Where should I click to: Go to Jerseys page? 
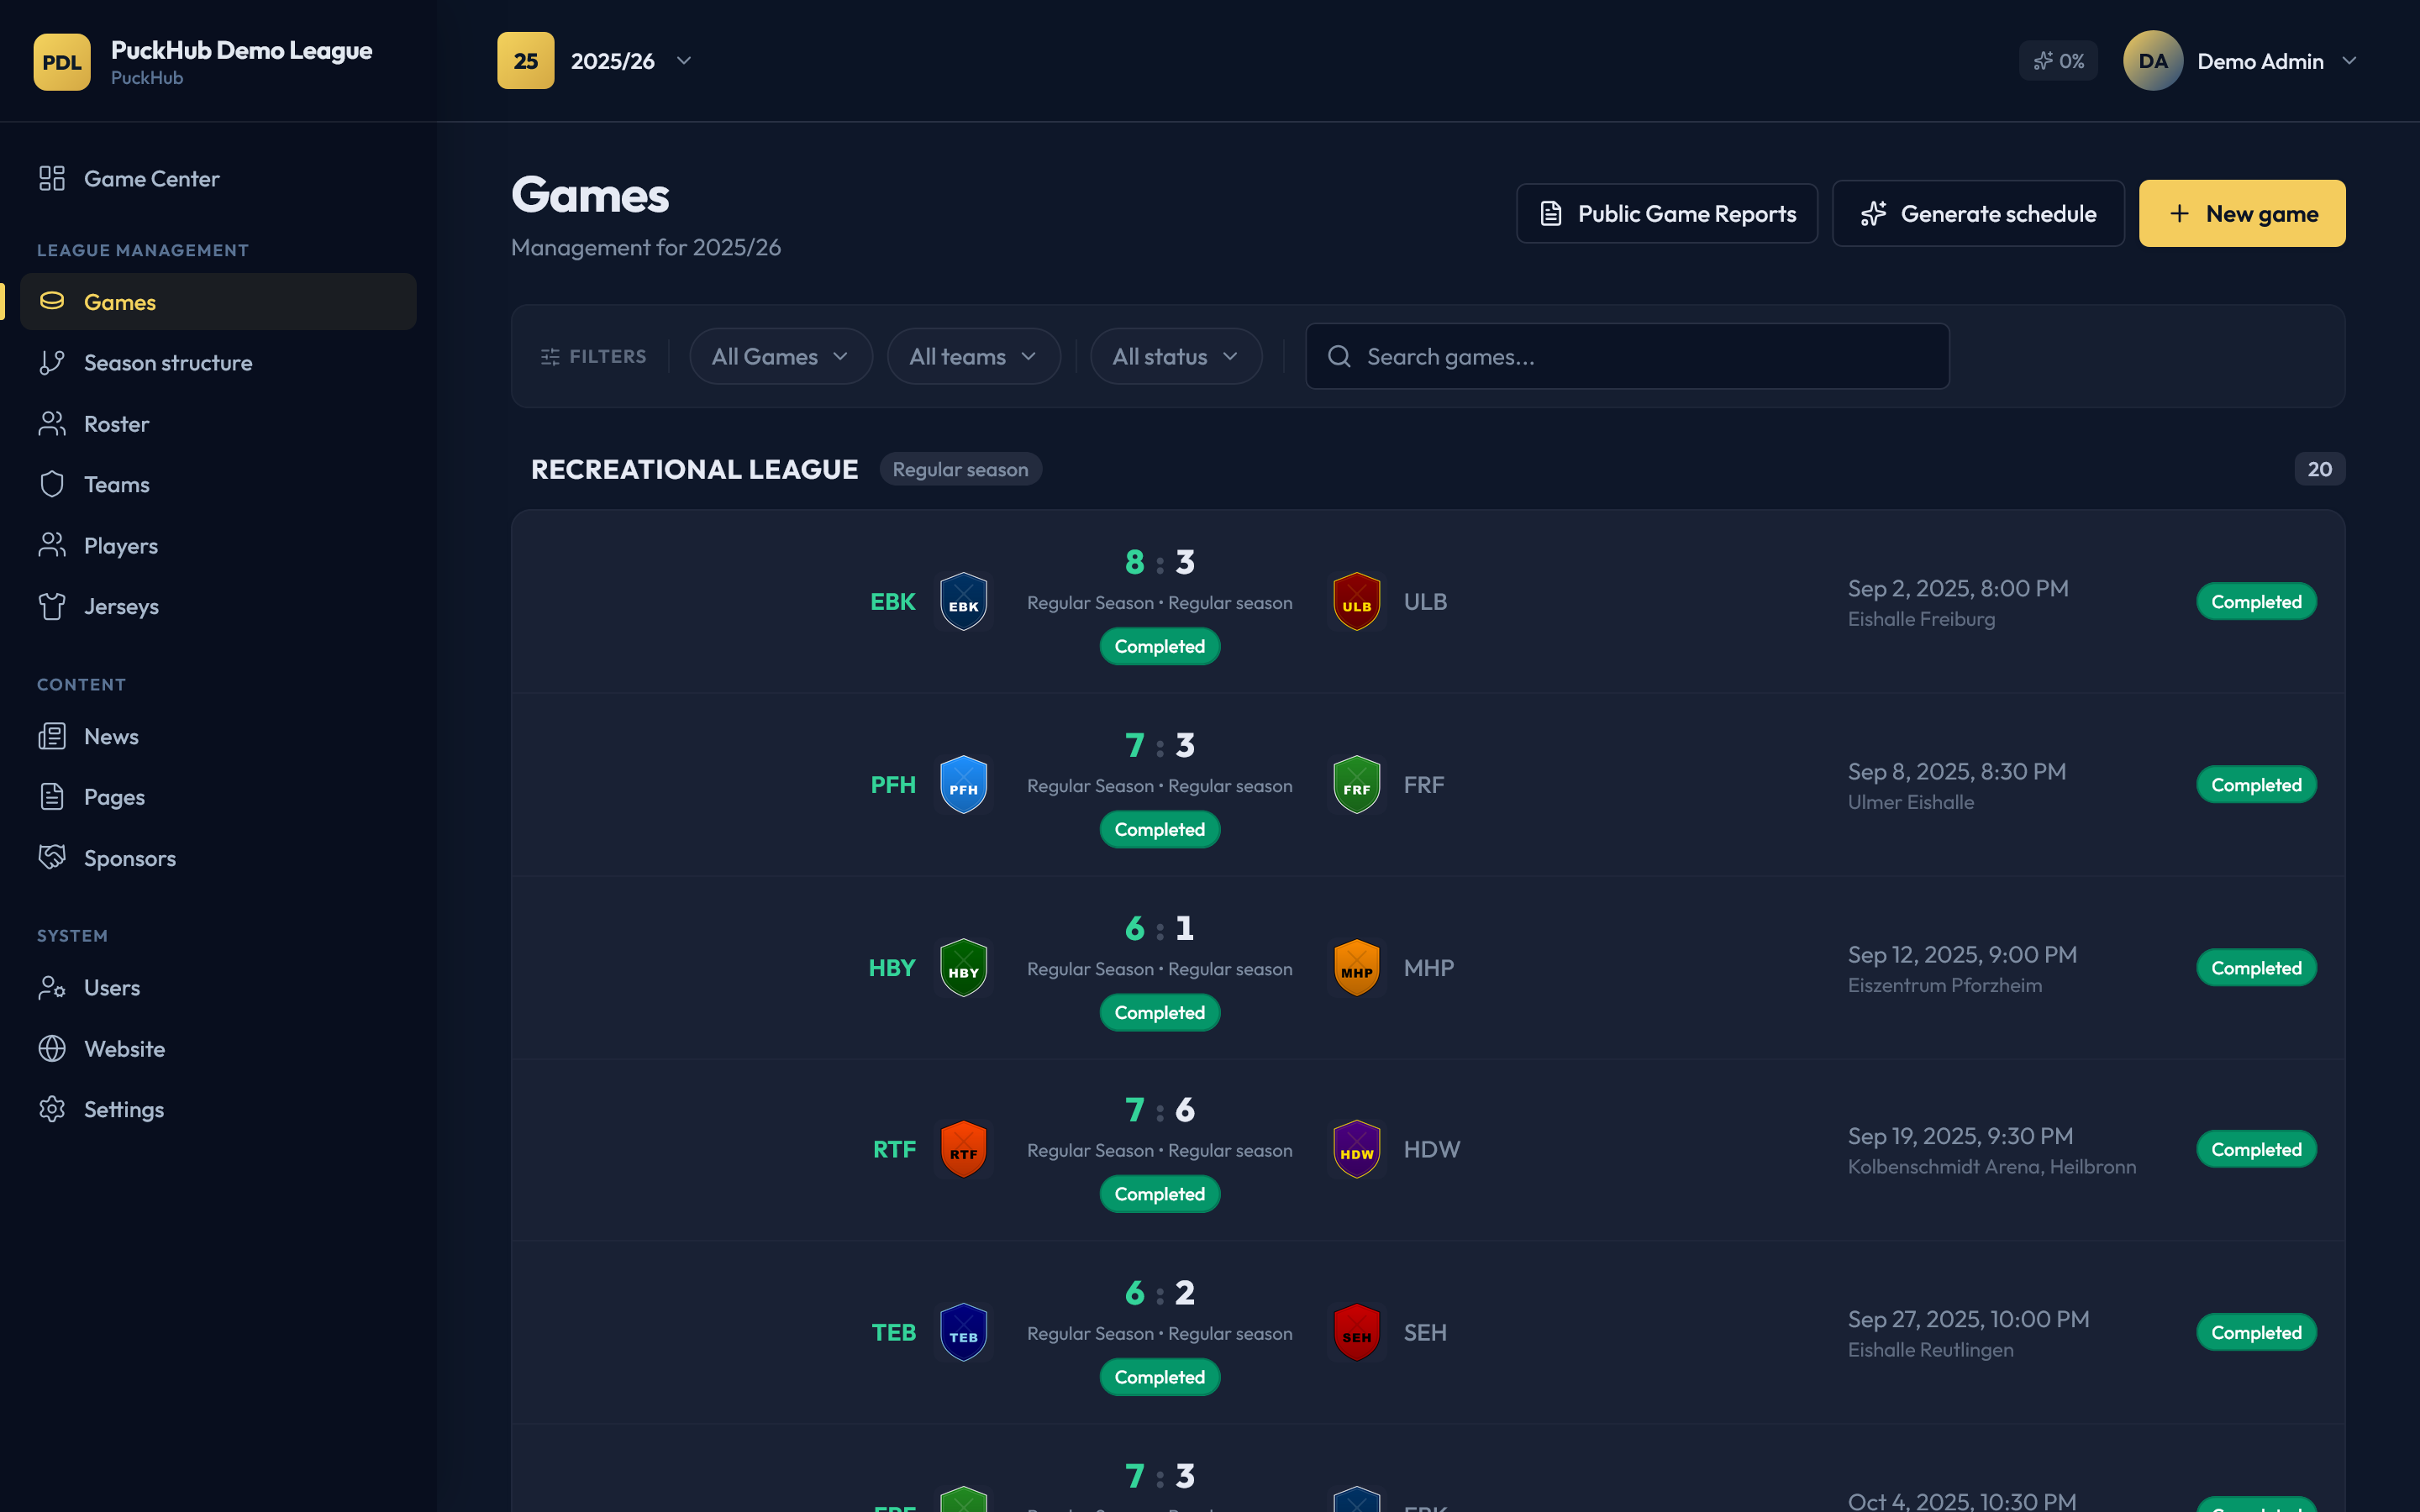(x=218, y=606)
